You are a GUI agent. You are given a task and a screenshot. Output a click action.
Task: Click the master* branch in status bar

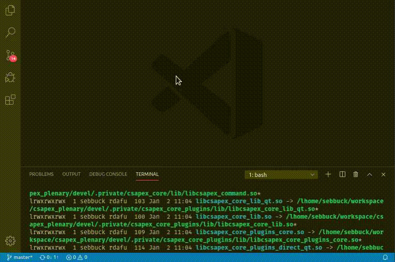click(20, 257)
